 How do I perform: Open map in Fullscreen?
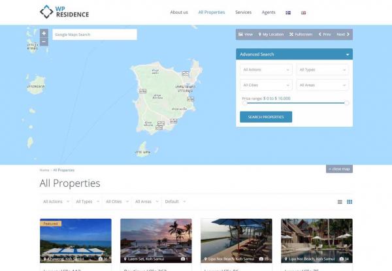301,34
